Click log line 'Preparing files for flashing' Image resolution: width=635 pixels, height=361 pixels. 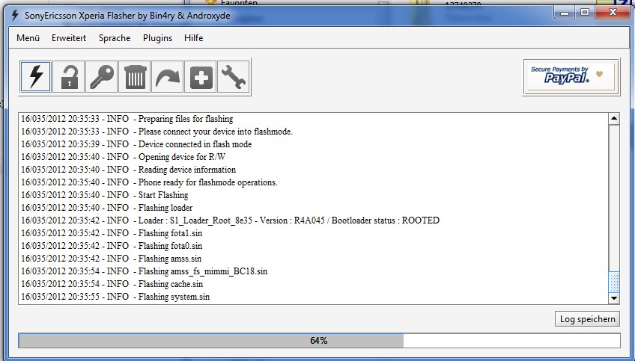tap(127, 119)
